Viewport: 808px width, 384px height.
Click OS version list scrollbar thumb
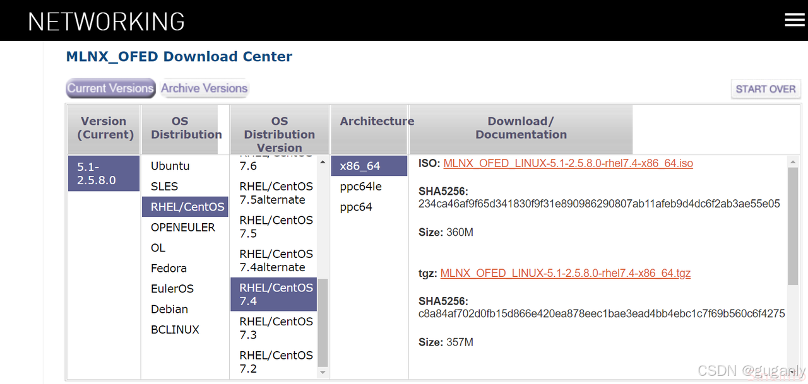(x=323, y=323)
